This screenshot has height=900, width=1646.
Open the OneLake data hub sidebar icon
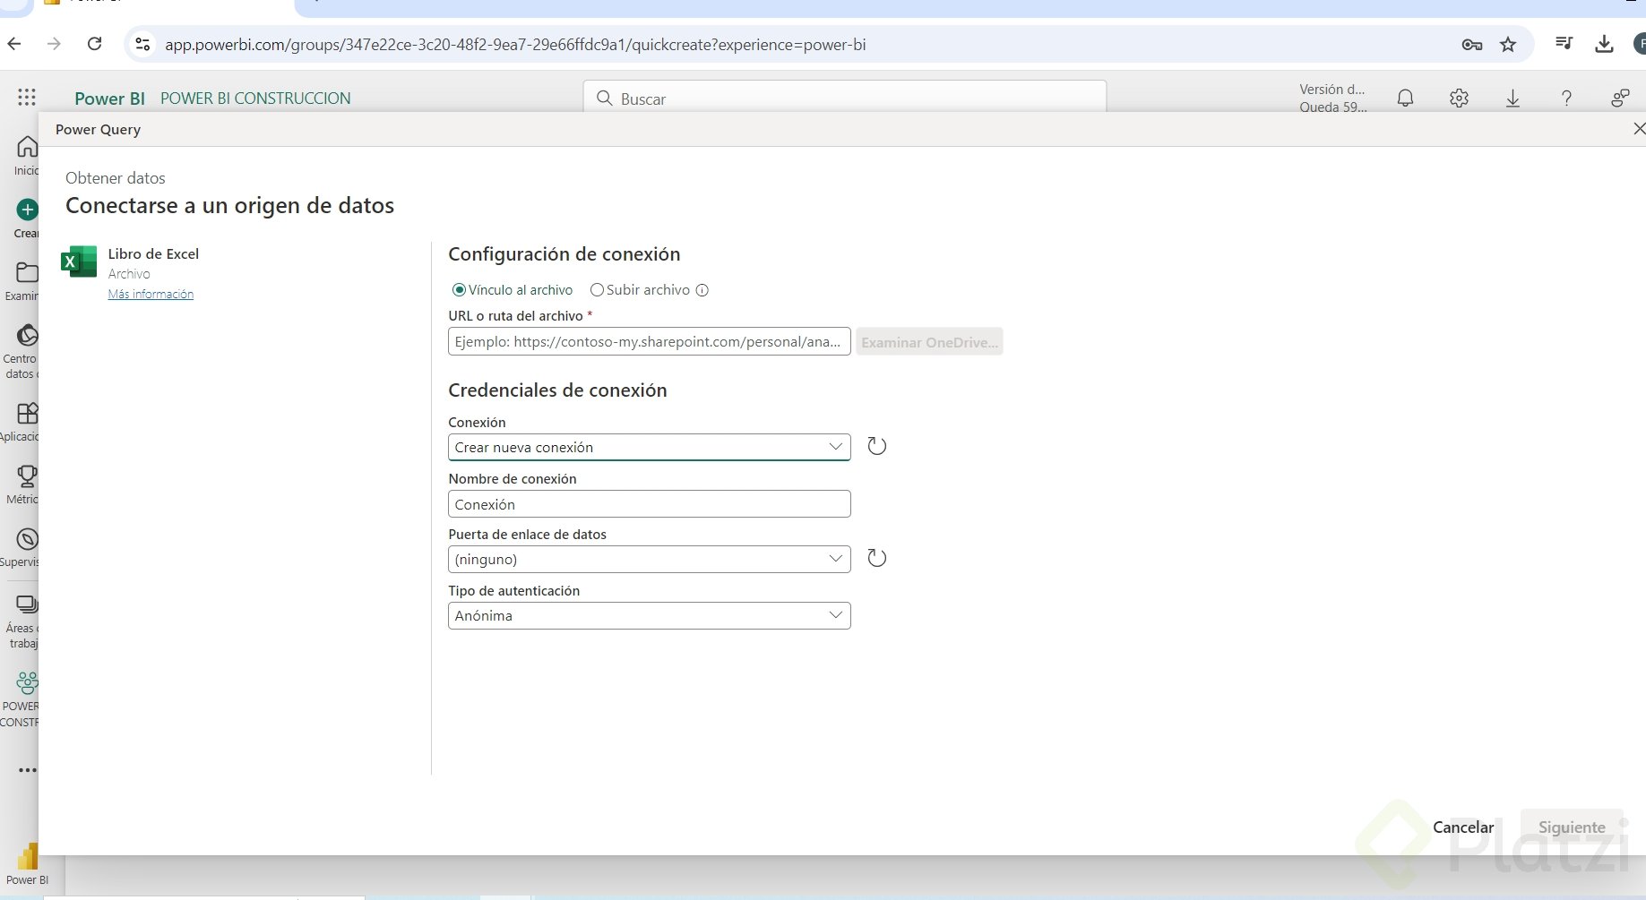pos(28,335)
